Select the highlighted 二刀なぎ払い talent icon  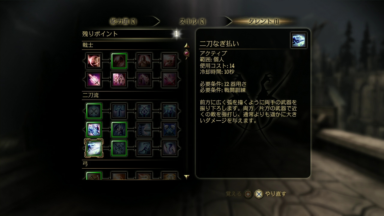click(x=94, y=148)
